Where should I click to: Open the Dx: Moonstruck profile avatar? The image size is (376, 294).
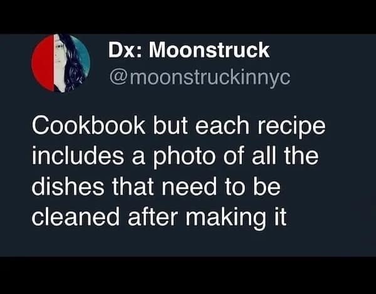pos(61,63)
